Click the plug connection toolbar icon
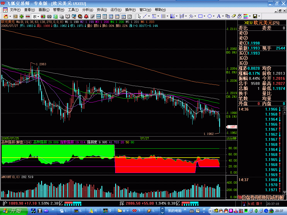 coord(92,17)
